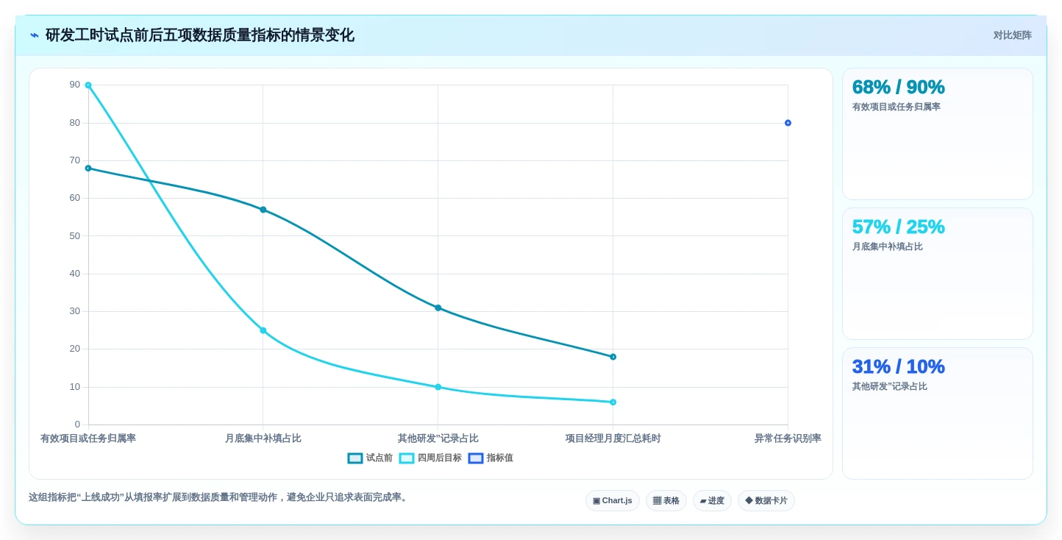Toggle the 试点前 legend series
The width and height of the screenshot is (1062, 540).
point(370,458)
